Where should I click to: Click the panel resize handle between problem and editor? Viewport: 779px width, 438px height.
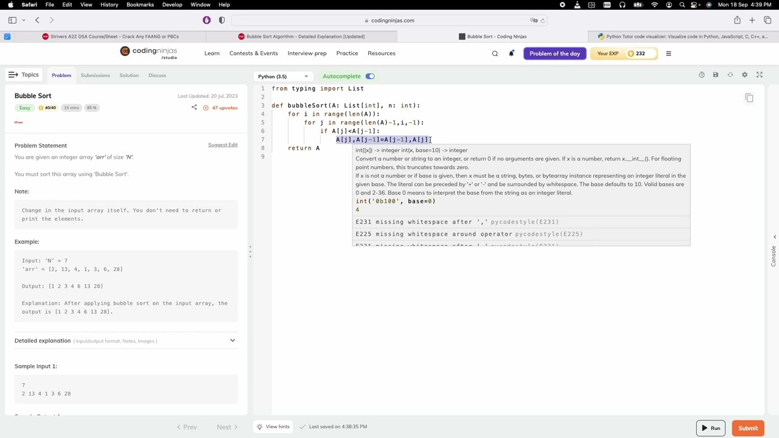tap(250, 252)
